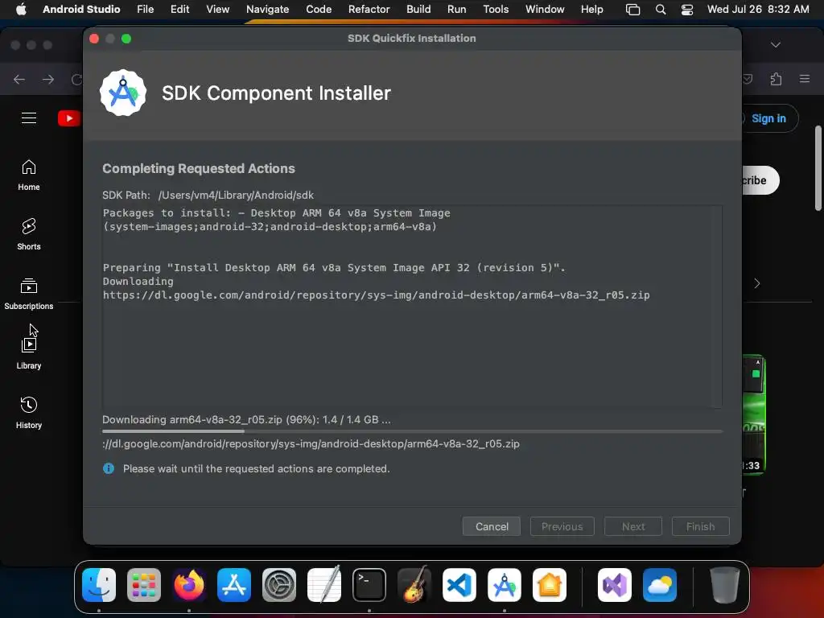Open Visual Studio Code from the dock
Image resolution: width=824 pixels, height=618 pixels.
tap(459, 585)
